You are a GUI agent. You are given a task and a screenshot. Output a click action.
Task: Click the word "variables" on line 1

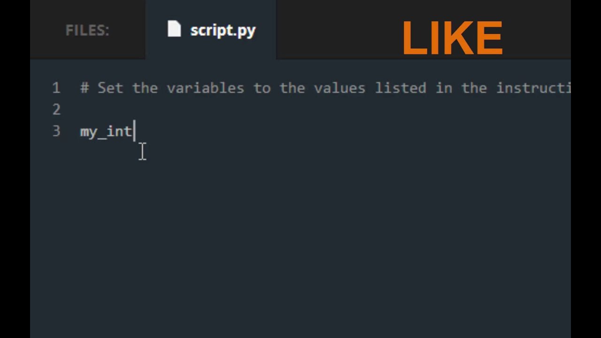[x=205, y=88]
